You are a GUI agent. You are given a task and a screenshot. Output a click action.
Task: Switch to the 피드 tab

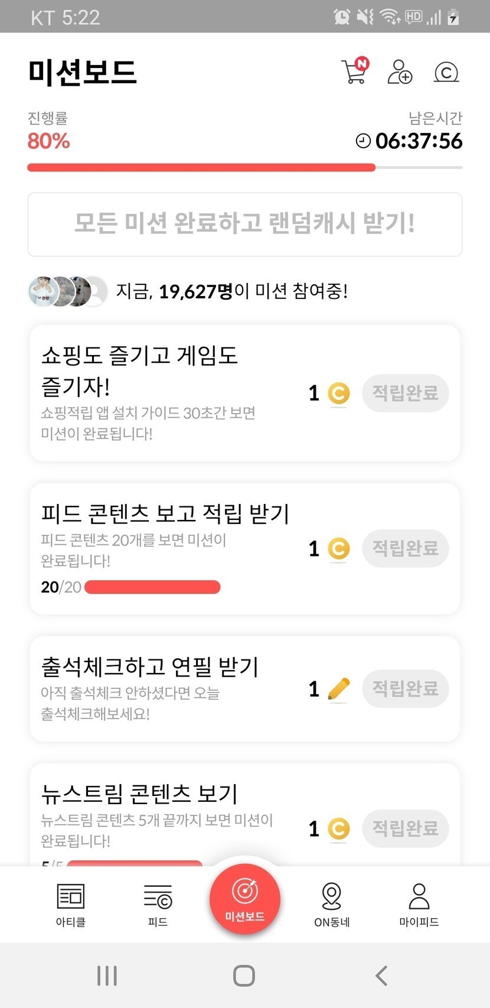click(x=158, y=904)
